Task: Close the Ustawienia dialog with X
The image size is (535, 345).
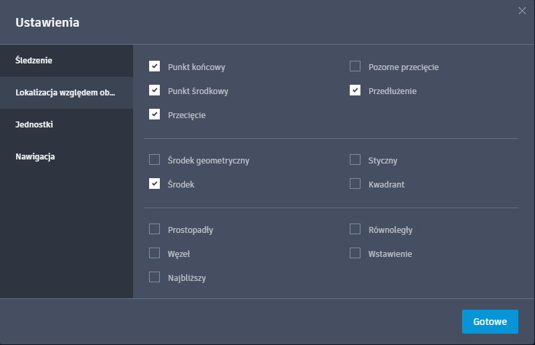Action: click(522, 10)
